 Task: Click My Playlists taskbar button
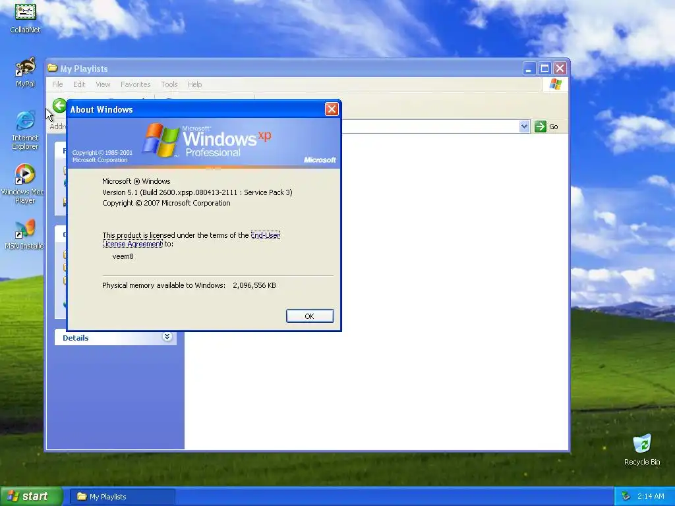coord(123,497)
